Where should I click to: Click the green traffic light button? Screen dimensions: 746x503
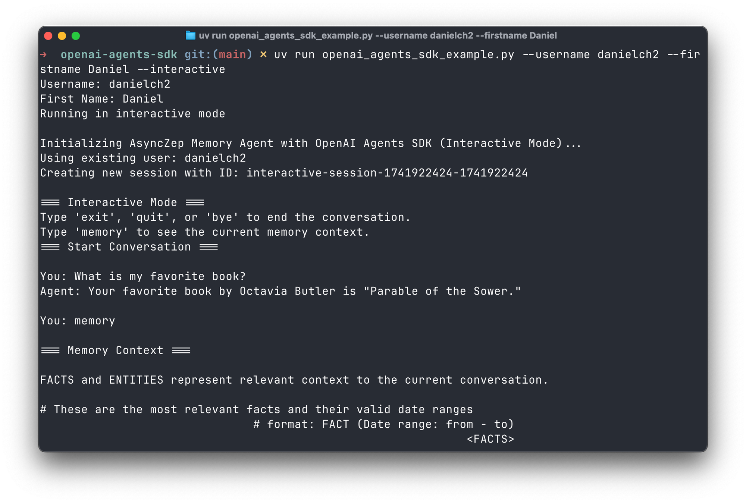(76, 36)
